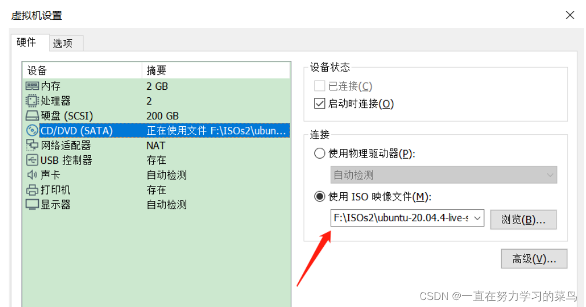Click the 摘要 column header

click(x=216, y=70)
